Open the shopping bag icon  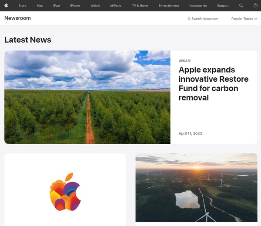[x=255, y=6]
